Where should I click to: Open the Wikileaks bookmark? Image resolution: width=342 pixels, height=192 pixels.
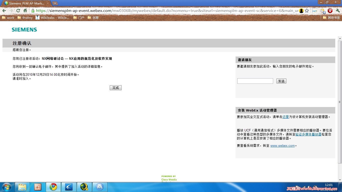coord(52,18)
